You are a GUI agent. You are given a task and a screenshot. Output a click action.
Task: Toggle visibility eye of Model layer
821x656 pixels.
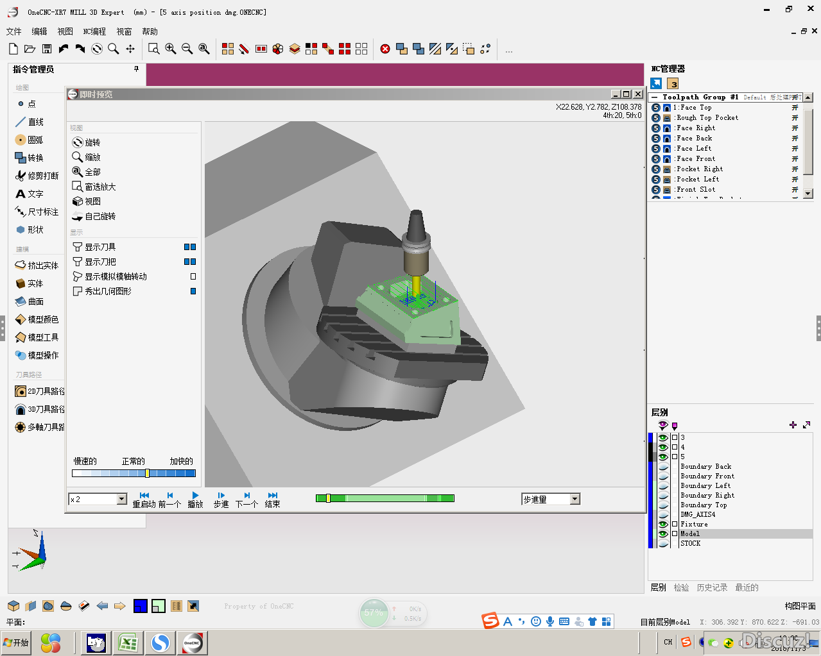tap(663, 534)
